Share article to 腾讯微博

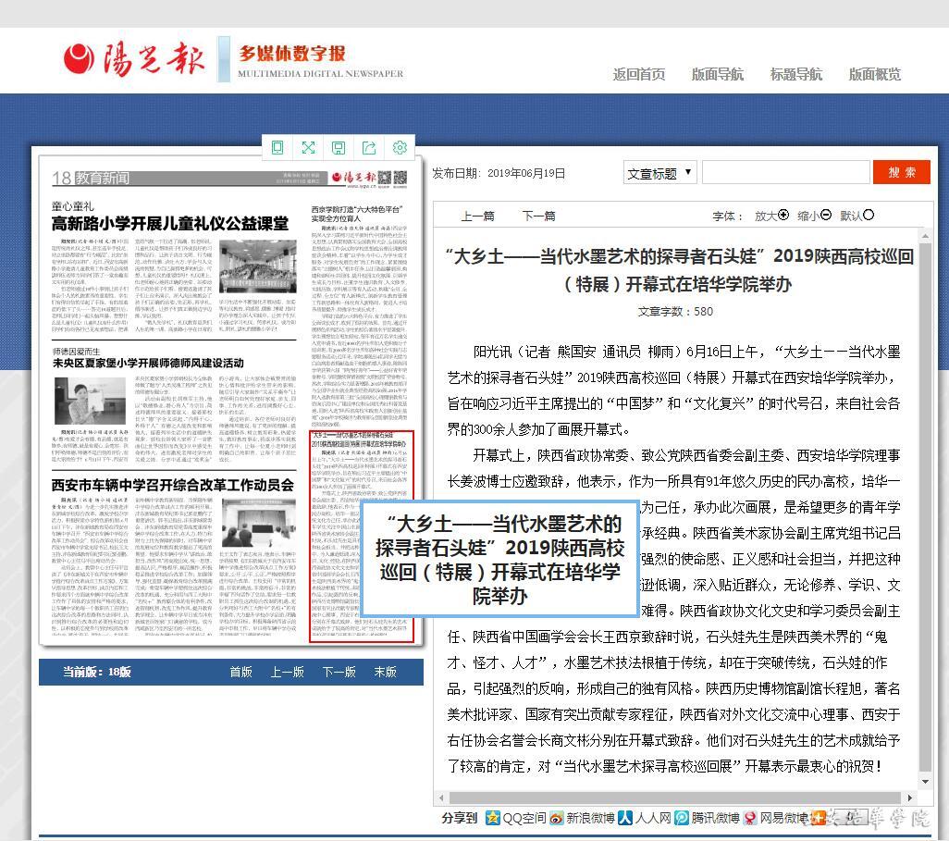pos(708,818)
